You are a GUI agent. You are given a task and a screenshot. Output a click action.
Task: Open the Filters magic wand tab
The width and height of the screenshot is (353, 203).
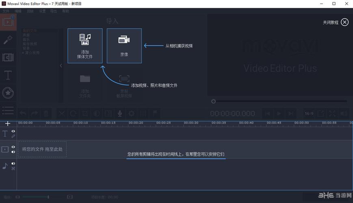tap(8, 40)
